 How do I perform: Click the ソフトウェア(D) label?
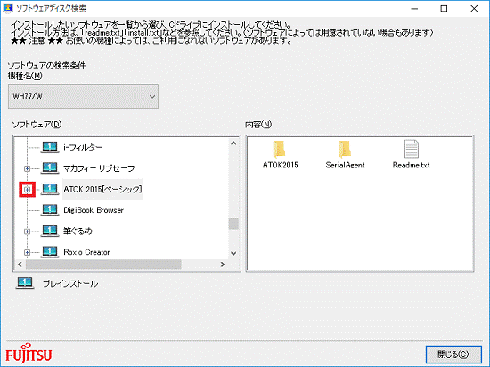(x=37, y=125)
